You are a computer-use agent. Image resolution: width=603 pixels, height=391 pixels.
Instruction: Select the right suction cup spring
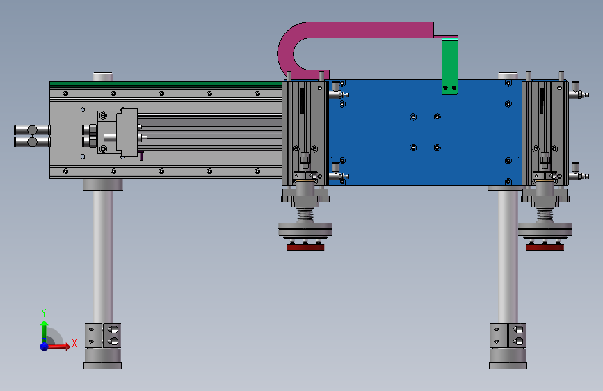tap(545, 215)
